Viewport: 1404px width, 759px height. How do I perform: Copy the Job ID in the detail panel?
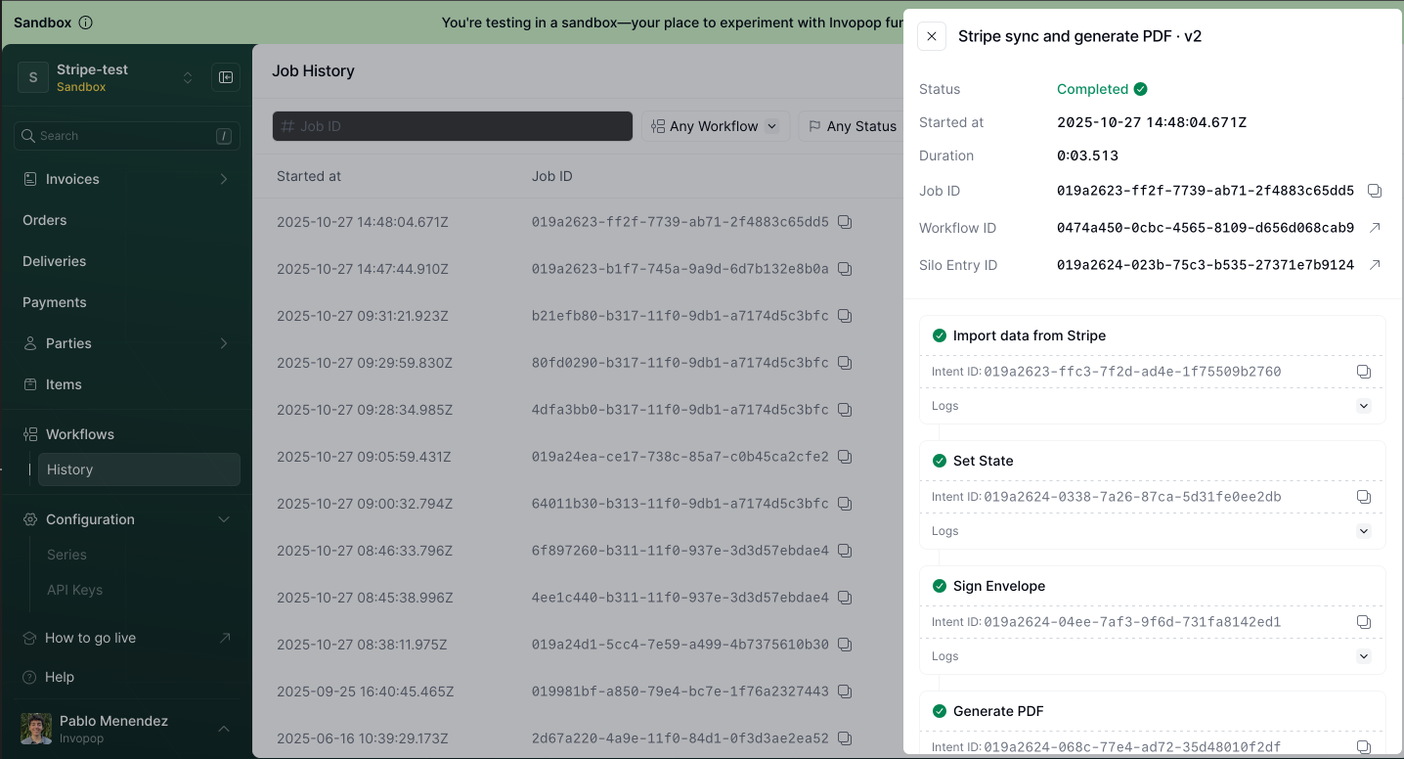pyautogui.click(x=1374, y=191)
